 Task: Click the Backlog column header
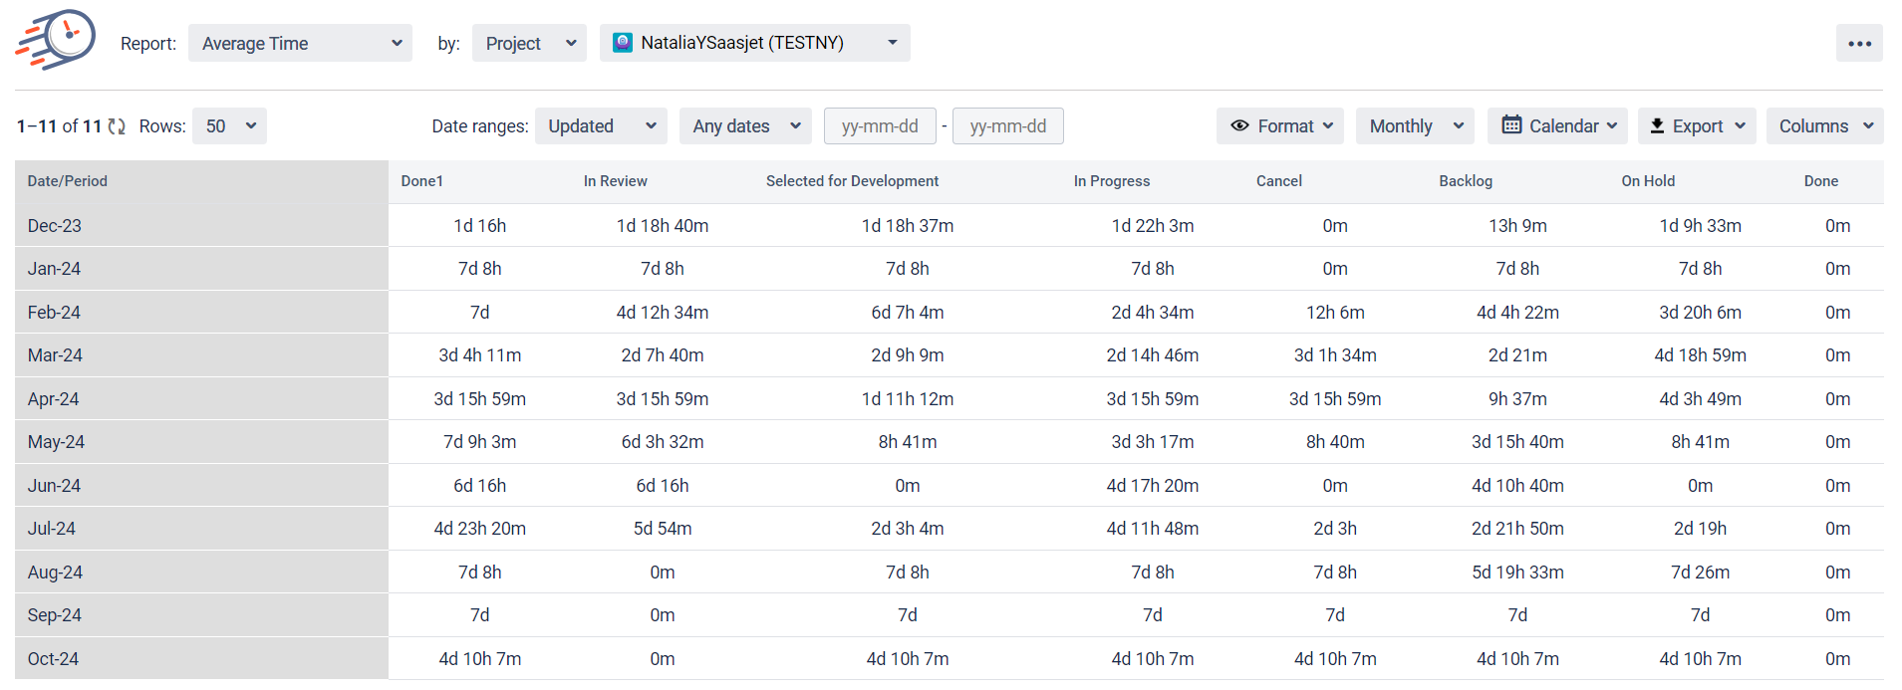point(1466,181)
